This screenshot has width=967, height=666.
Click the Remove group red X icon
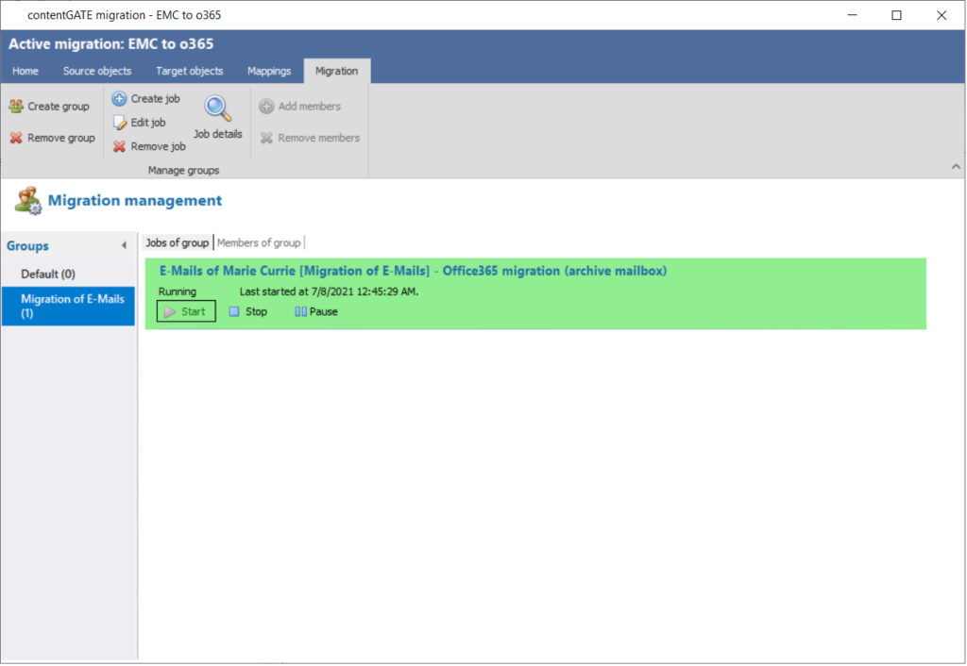tap(16, 138)
